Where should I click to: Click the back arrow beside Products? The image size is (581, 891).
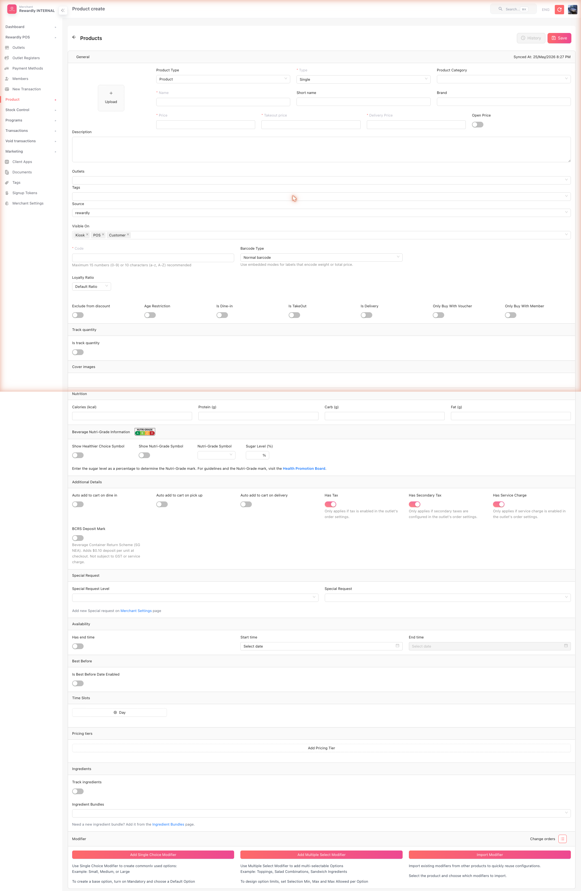tap(74, 37)
